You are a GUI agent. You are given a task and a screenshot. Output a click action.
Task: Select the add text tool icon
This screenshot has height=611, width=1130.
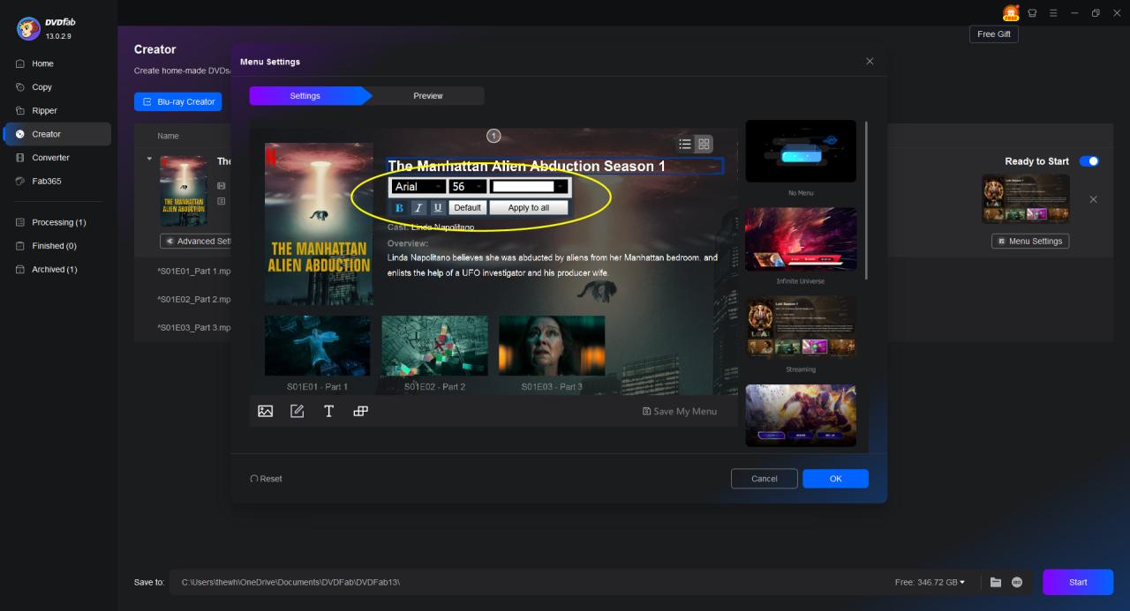[x=328, y=411]
